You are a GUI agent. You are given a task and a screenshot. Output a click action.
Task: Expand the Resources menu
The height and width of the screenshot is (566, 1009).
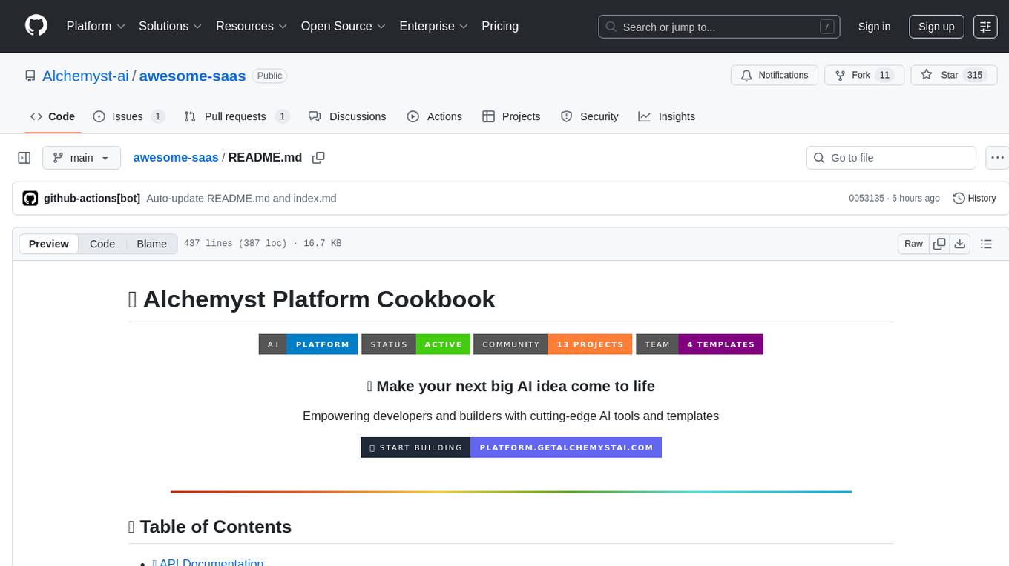click(252, 26)
